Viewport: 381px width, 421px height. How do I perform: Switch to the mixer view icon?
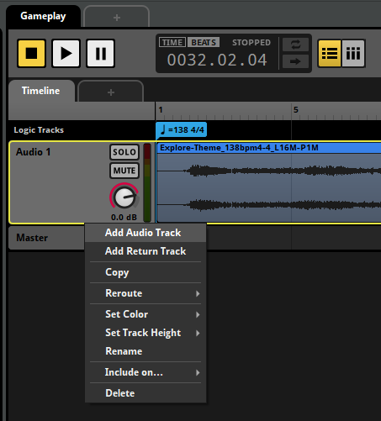click(x=353, y=53)
